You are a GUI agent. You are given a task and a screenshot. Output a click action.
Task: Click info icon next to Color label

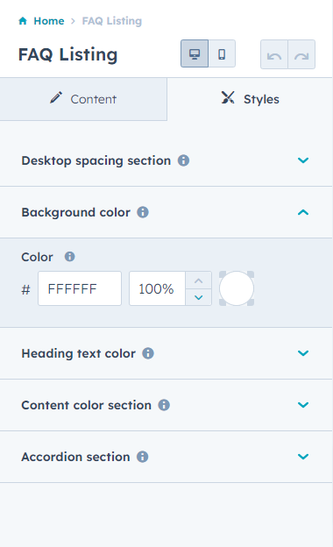pyautogui.click(x=70, y=257)
